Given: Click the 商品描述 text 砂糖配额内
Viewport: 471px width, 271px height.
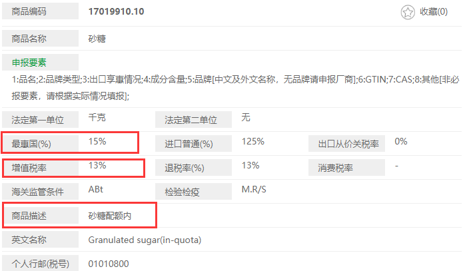Looking at the screenshot, I should [x=111, y=215].
